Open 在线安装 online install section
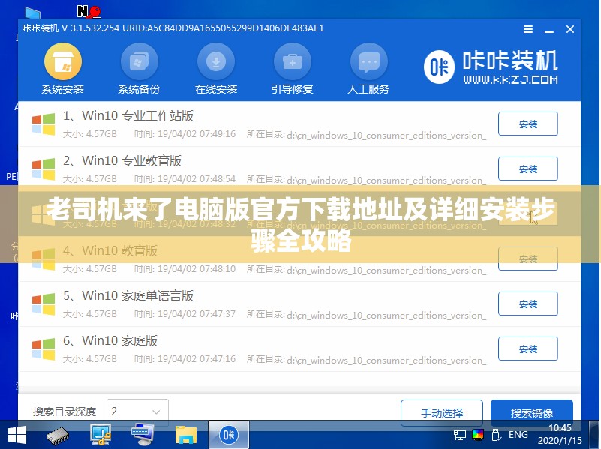 216,69
